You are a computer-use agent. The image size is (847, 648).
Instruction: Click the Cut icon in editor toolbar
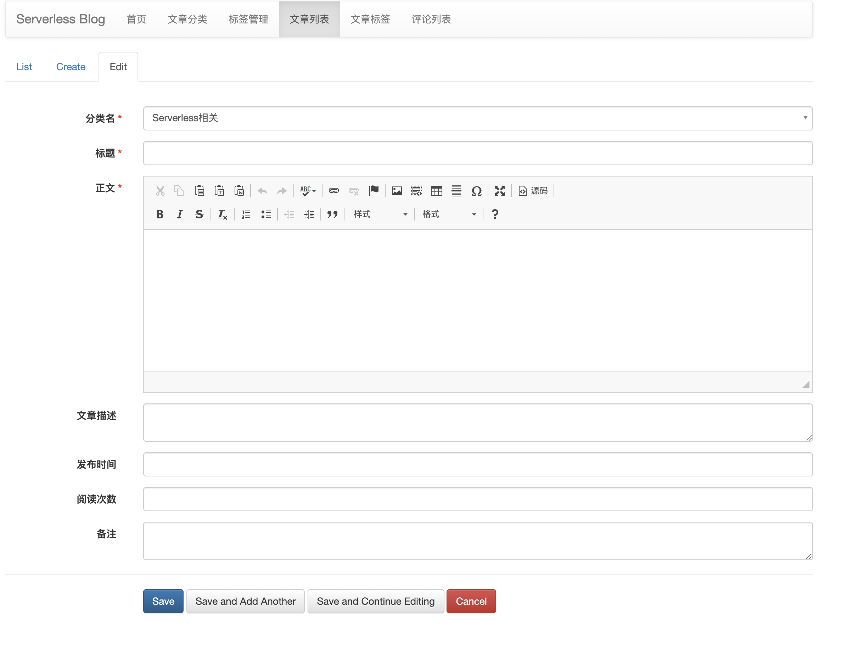[160, 191]
